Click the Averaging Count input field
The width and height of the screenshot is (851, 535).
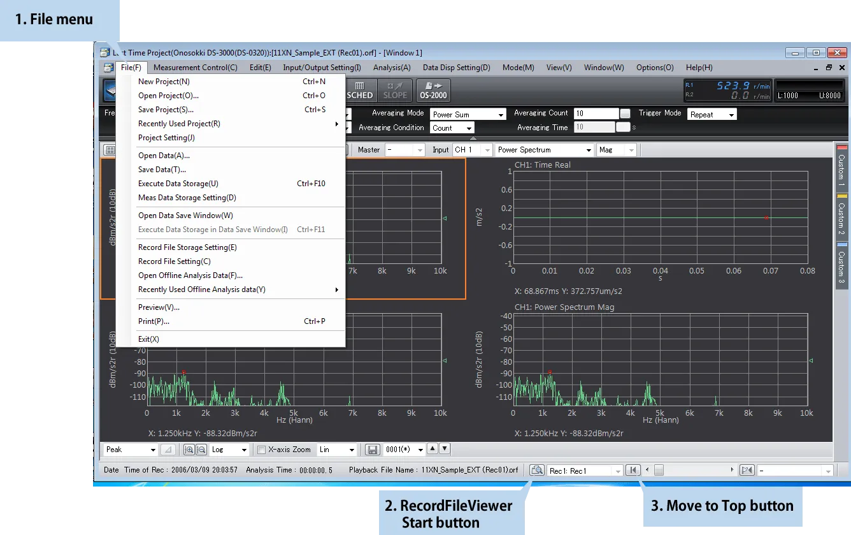(x=596, y=114)
